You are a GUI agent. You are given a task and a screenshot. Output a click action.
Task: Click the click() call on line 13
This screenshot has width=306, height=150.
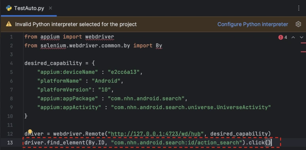[260, 142]
